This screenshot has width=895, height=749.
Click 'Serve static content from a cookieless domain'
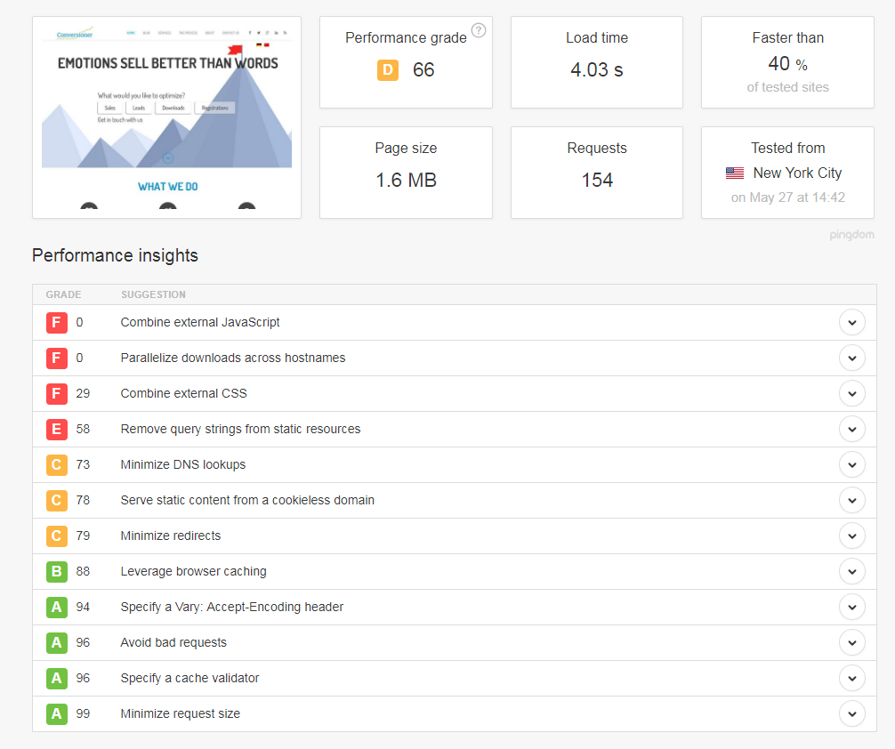(247, 500)
